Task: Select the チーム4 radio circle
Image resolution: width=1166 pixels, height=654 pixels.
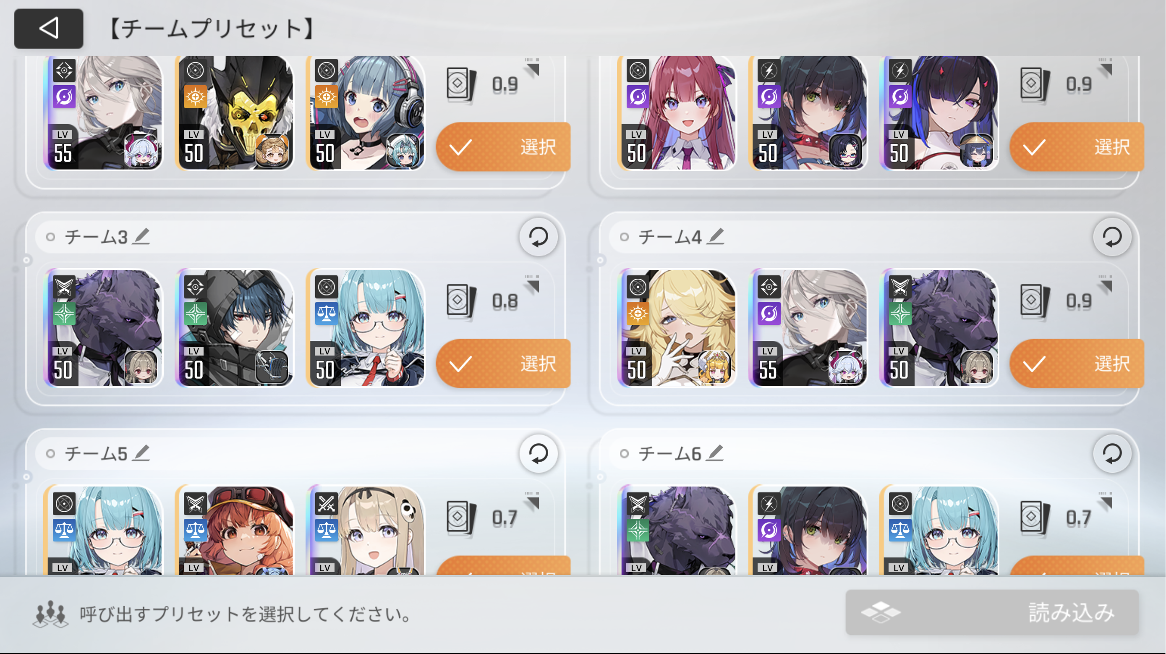Action: point(624,237)
